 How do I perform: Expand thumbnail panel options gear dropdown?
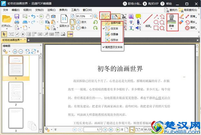tap(9, 52)
